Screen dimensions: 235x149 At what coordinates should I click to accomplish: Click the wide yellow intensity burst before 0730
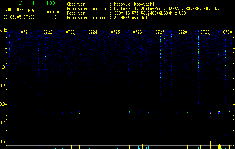click(x=220, y=146)
